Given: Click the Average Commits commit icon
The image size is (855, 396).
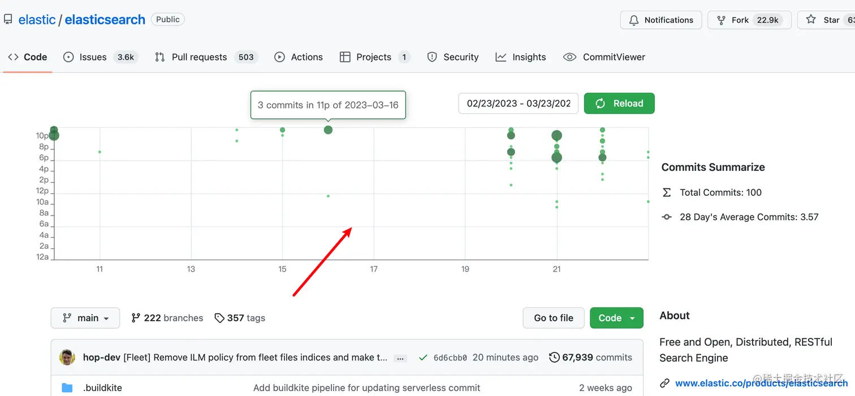Looking at the screenshot, I should (667, 217).
